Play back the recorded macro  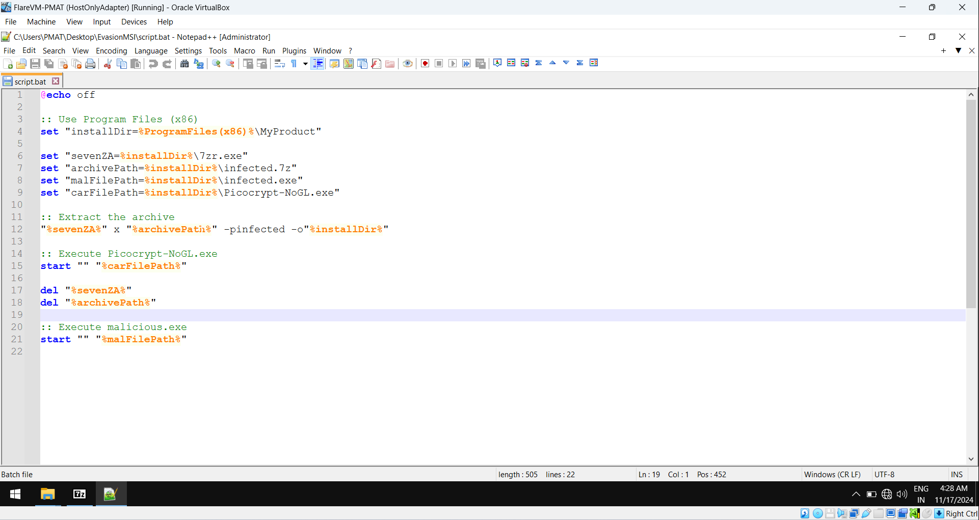coord(453,64)
